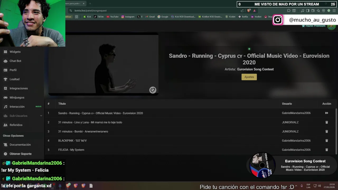Open the Minijuegos section
The image size is (338, 190).
tap(17, 97)
